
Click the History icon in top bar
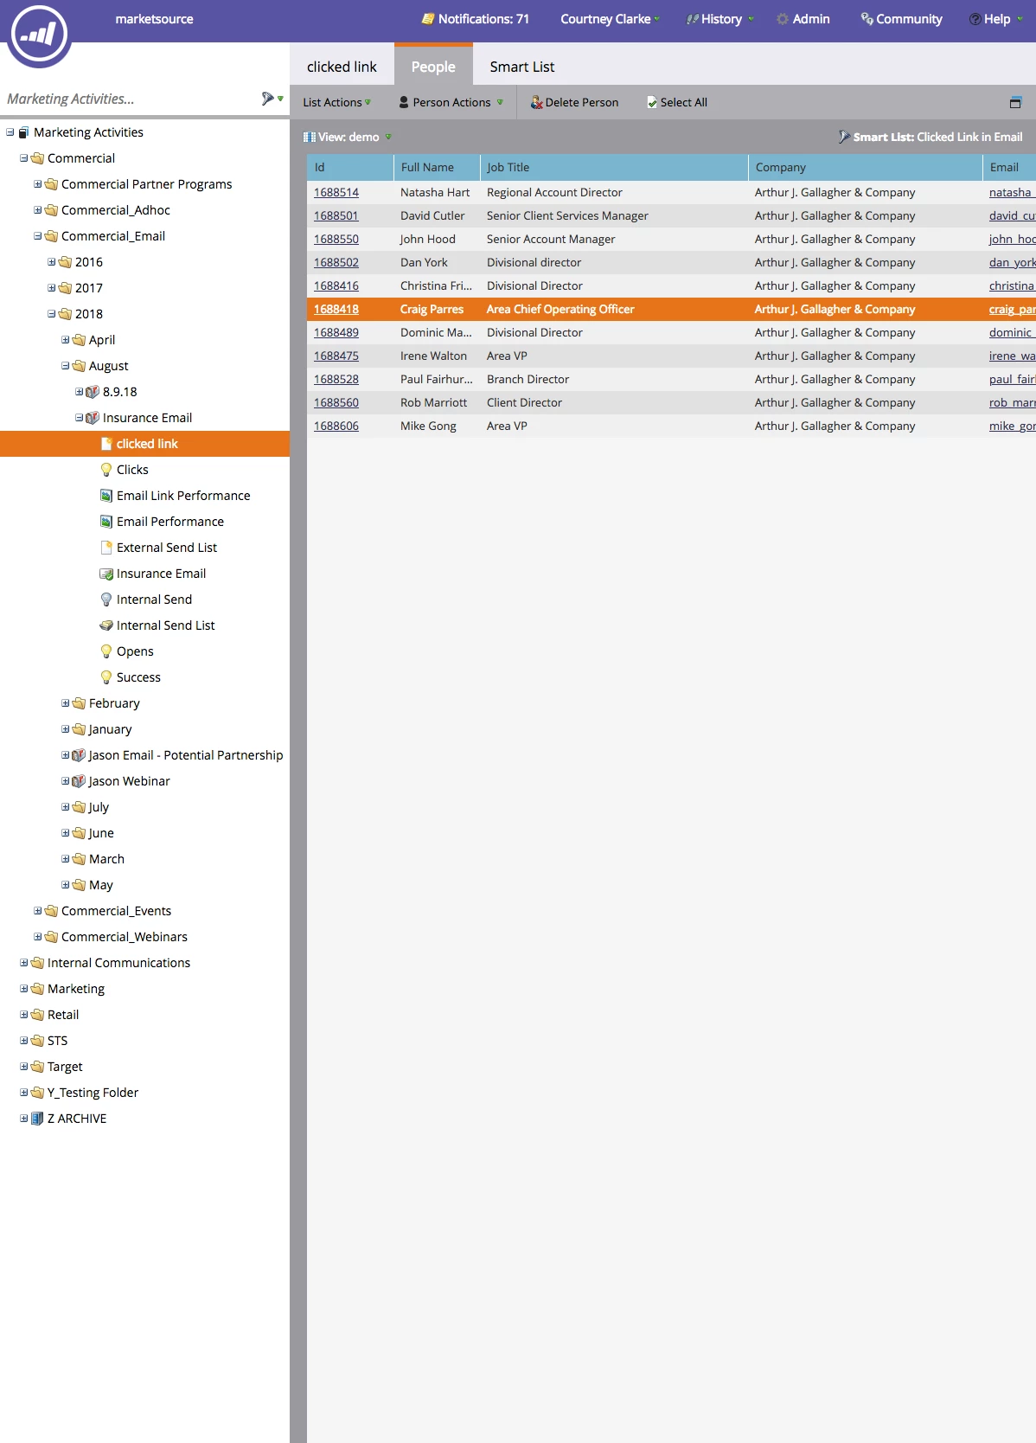[692, 19]
